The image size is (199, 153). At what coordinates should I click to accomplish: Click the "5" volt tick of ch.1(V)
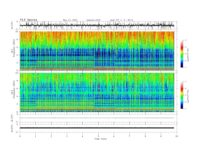17,22
